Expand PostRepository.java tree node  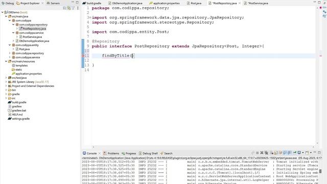(x=17, y=29)
